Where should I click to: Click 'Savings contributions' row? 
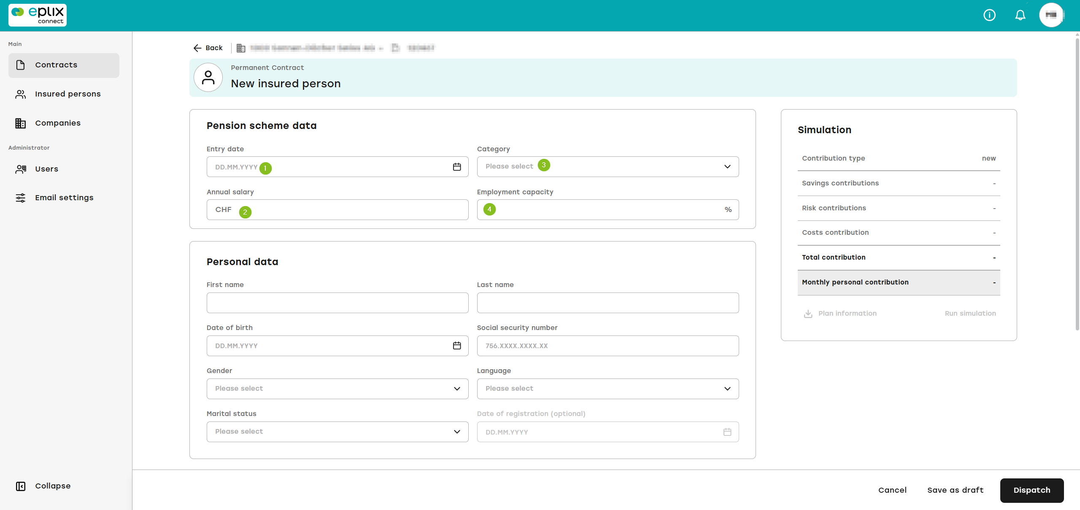pyautogui.click(x=899, y=183)
